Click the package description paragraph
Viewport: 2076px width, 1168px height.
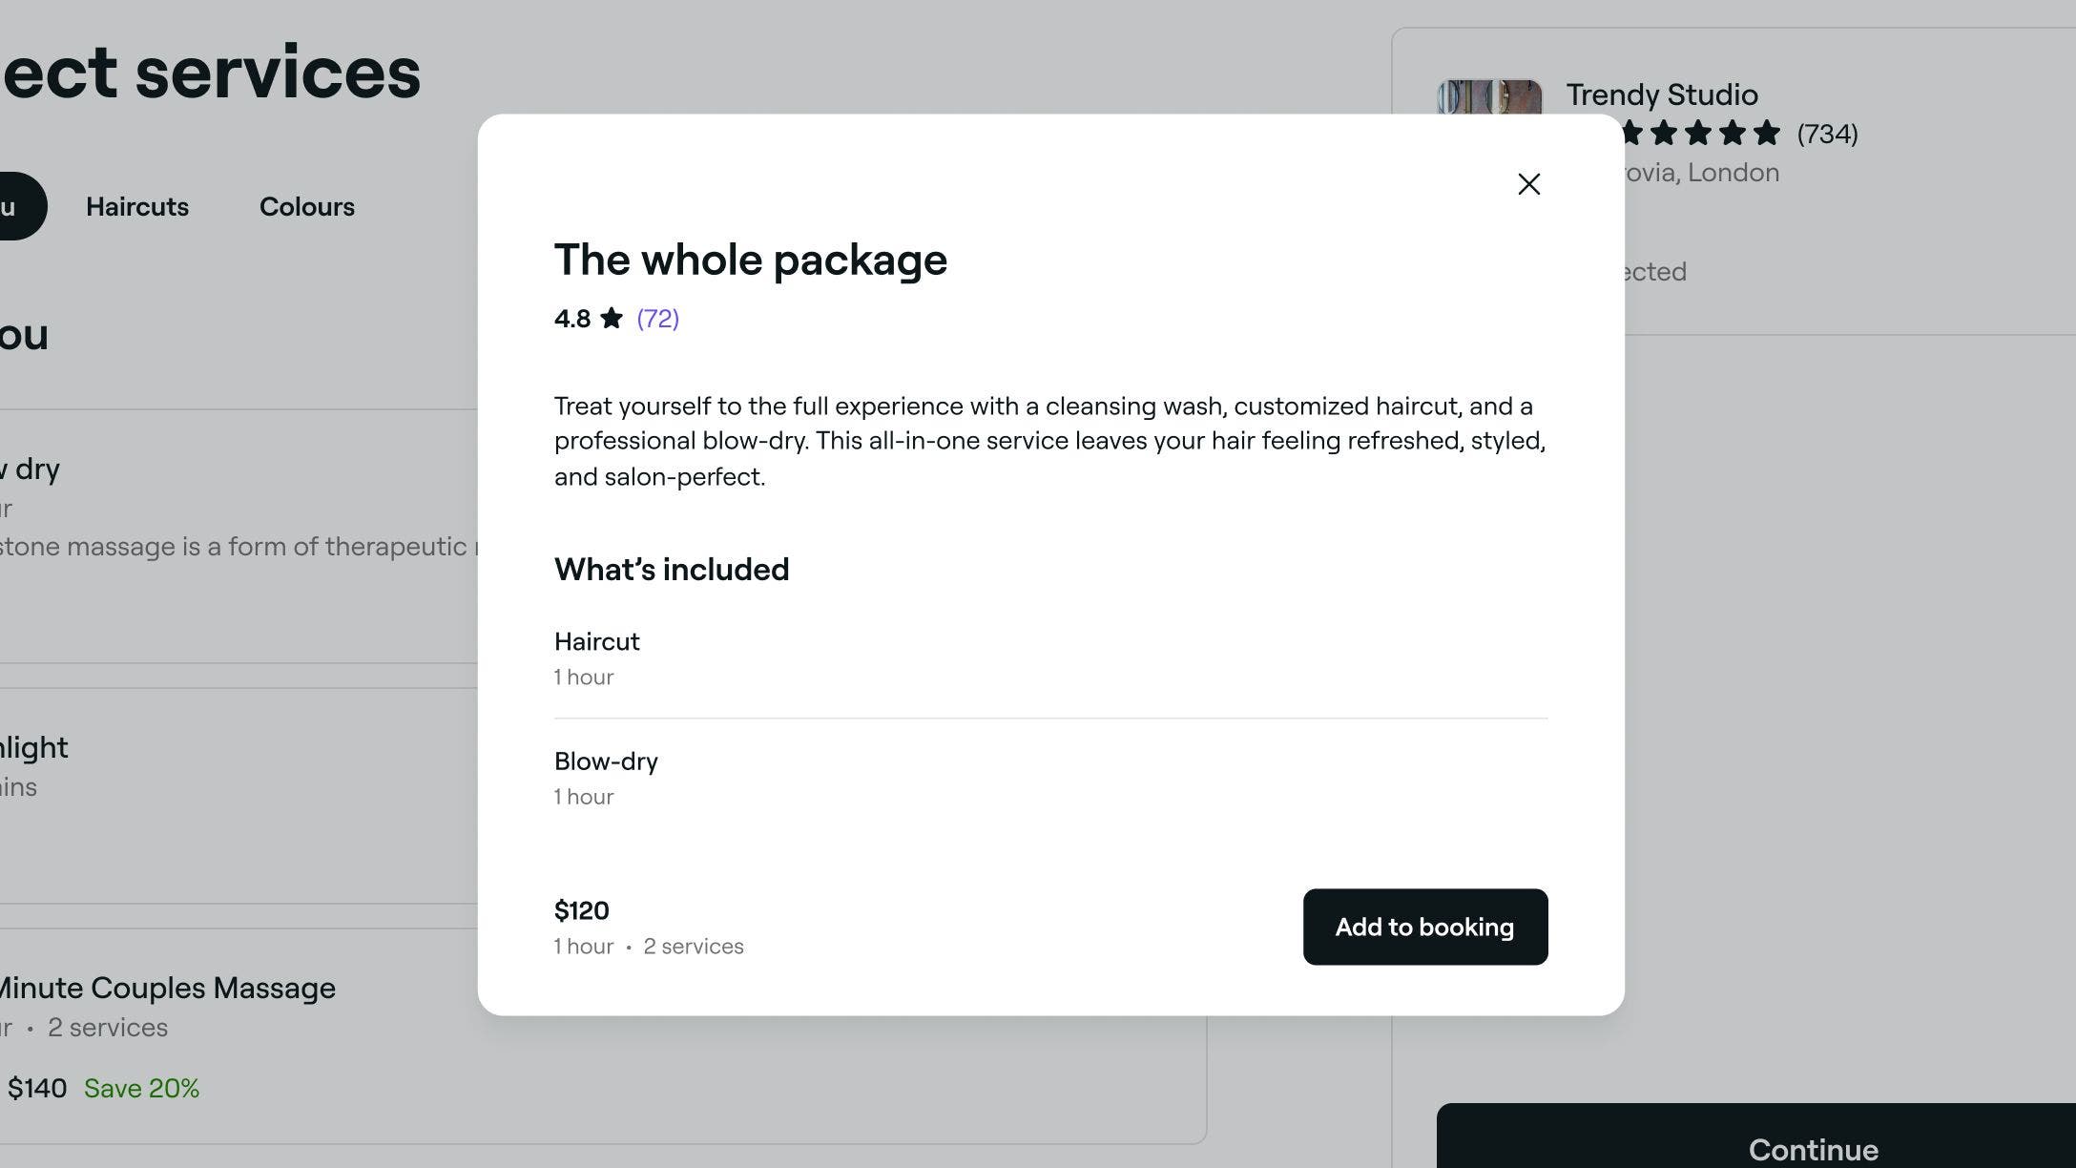[x=1050, y=441]
